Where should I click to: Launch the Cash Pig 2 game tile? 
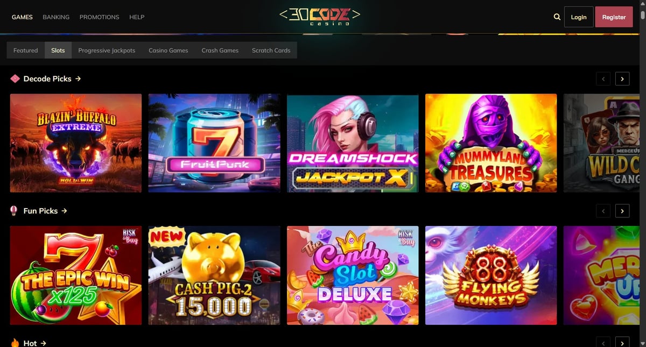(214, 275)
